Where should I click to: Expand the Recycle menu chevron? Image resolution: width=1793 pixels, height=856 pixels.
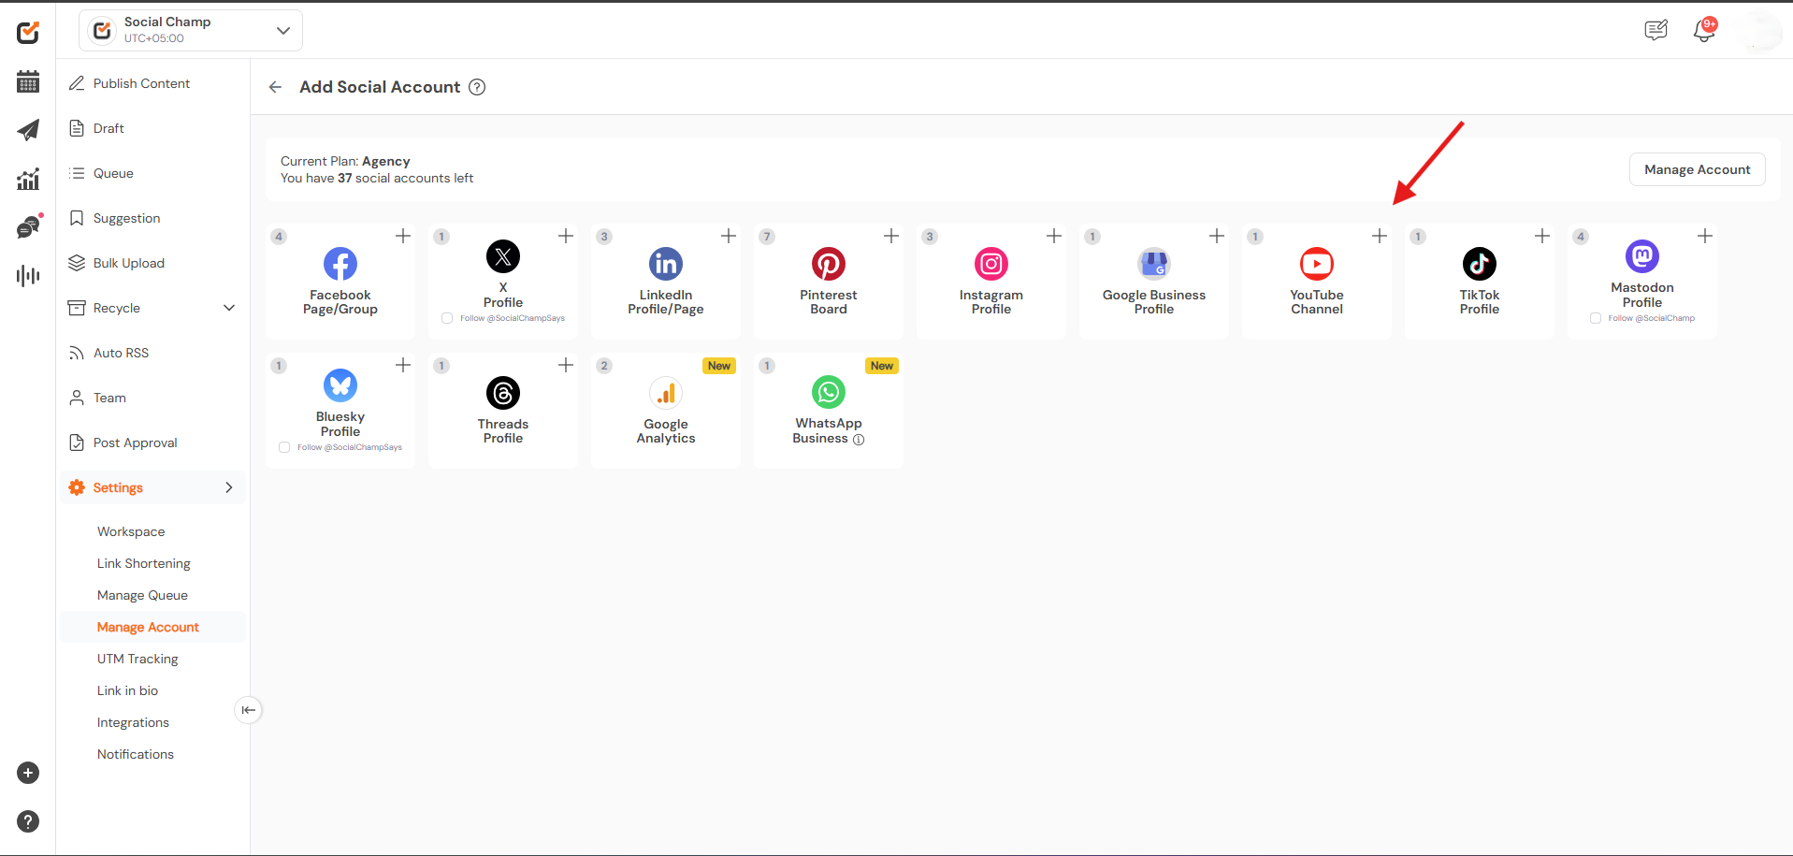click(x=229, y=308)
